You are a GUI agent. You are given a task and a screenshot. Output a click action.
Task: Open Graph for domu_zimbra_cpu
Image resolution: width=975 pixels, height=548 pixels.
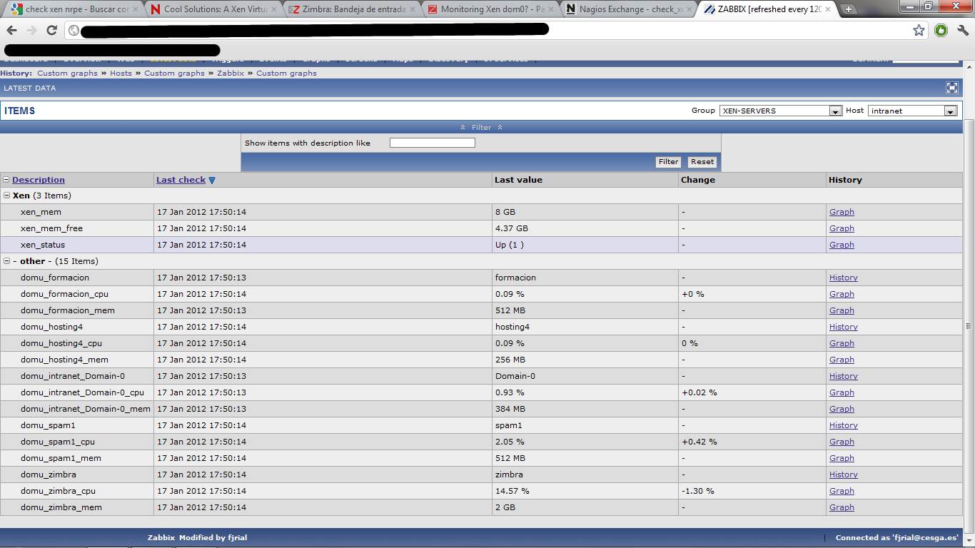point(842,491)
